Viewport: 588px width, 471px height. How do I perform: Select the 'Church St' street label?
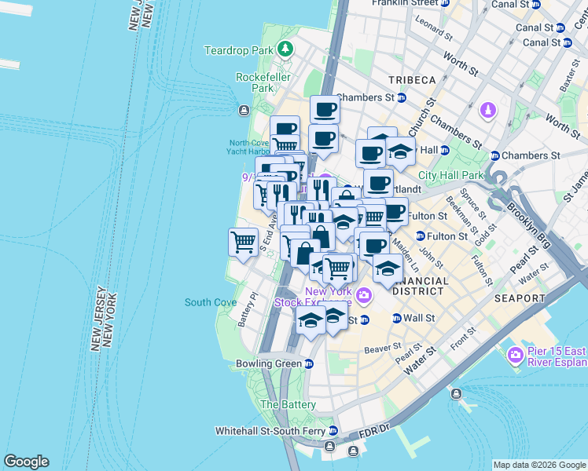pyautogui.click(x=423, y=117)
